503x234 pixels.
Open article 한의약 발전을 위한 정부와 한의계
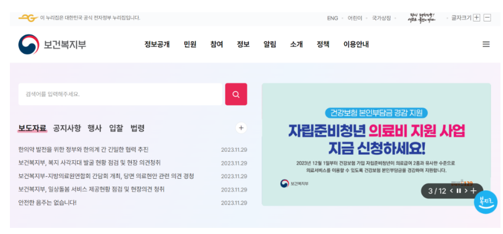(x=83, y=149)
